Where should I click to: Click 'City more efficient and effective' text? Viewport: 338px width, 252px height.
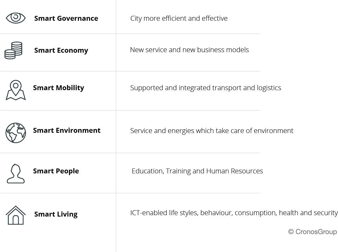[x=179, y=18]
